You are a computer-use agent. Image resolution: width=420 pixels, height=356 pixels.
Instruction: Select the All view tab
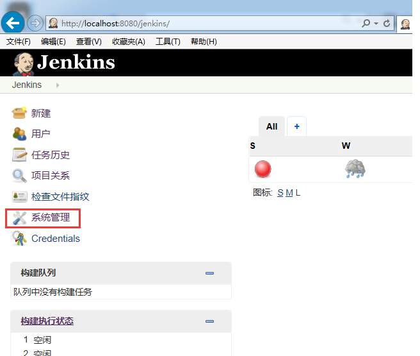(x=271, y=126)
